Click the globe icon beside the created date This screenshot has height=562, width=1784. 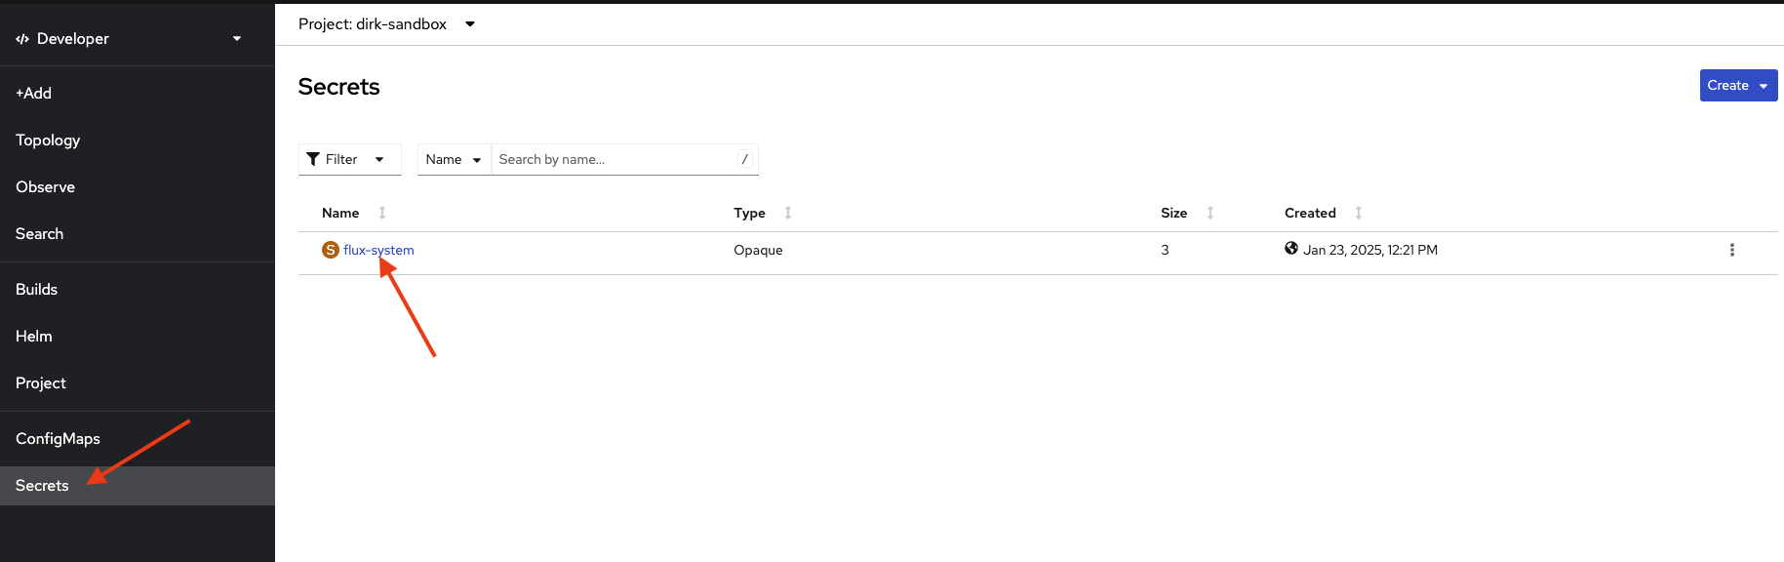coord(1291,249)
